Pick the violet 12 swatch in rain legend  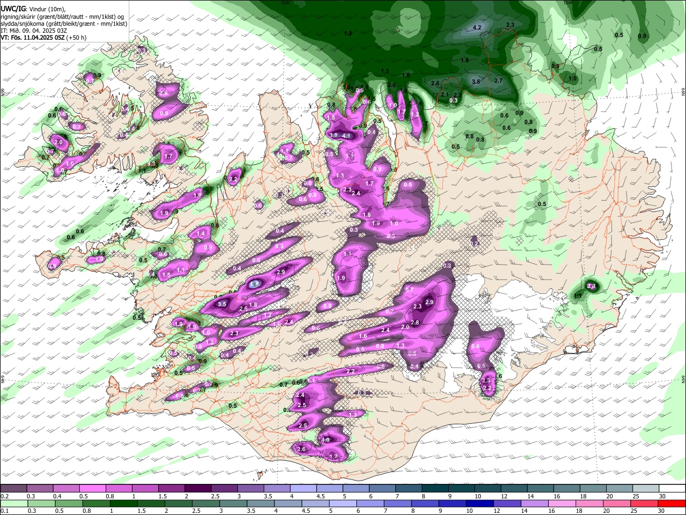[508, 503]
